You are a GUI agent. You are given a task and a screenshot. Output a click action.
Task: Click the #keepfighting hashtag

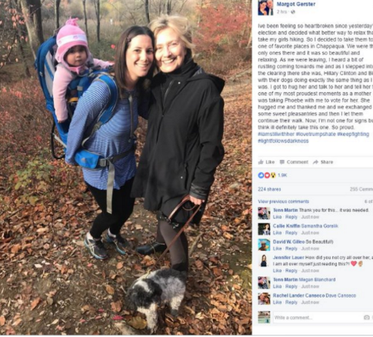pyautogui.click(x=353, y=134)
